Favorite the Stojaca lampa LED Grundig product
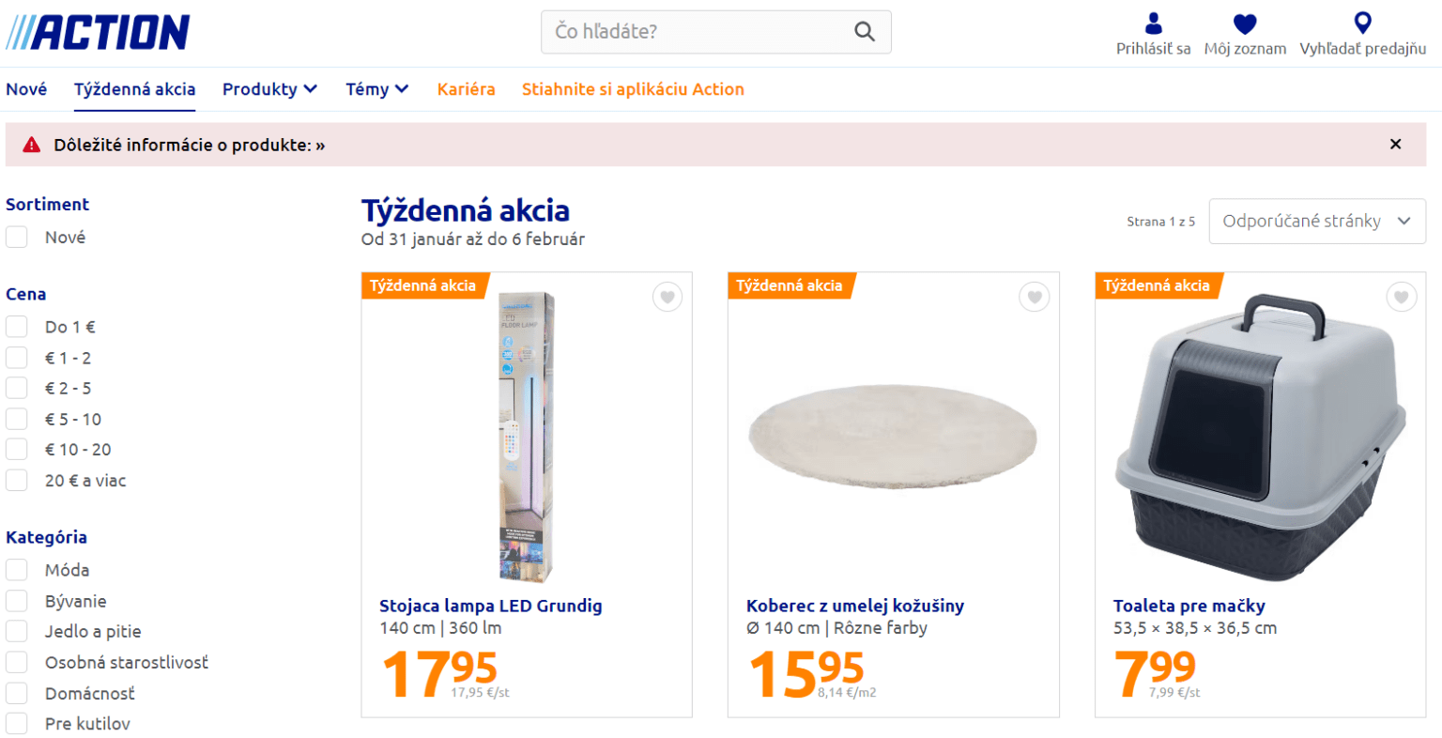1442x738 pixels. coord(667,297)
